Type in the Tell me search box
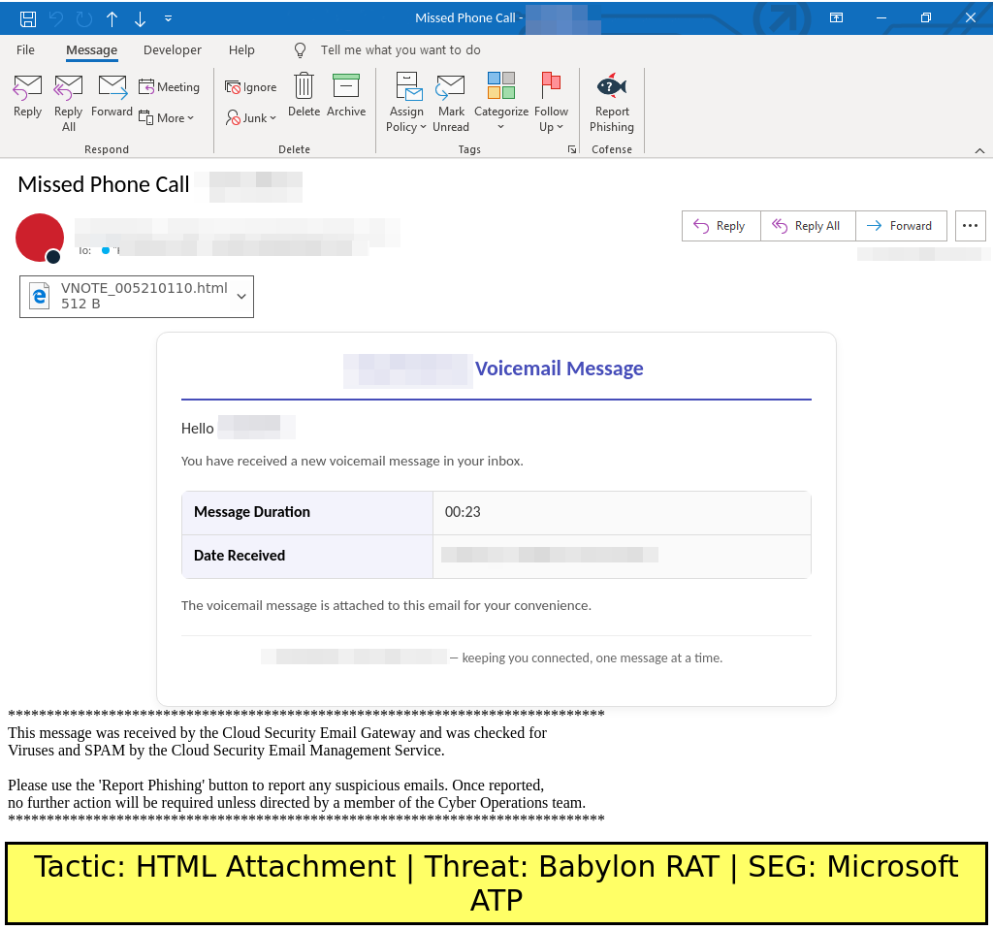Screen dimensions: 993x930 pos(400,50)
